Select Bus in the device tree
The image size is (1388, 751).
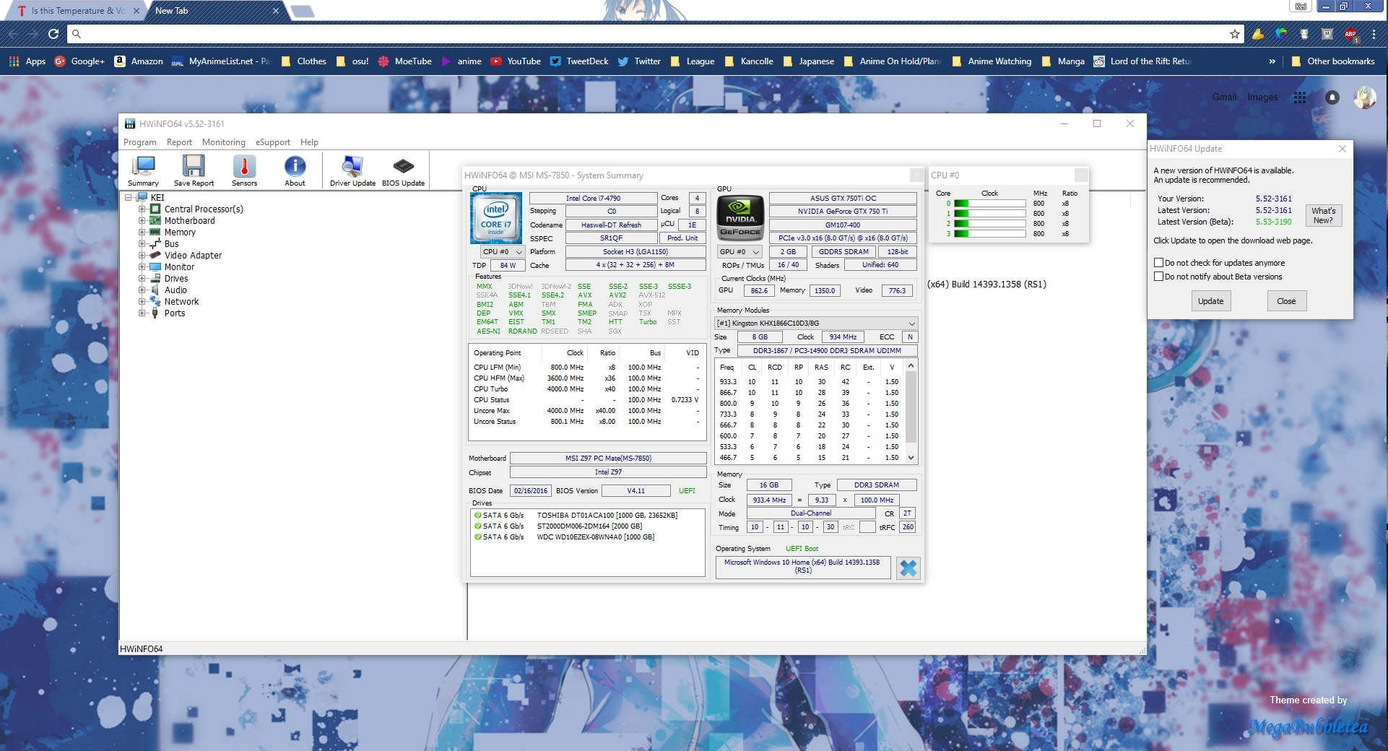point(171,244)
